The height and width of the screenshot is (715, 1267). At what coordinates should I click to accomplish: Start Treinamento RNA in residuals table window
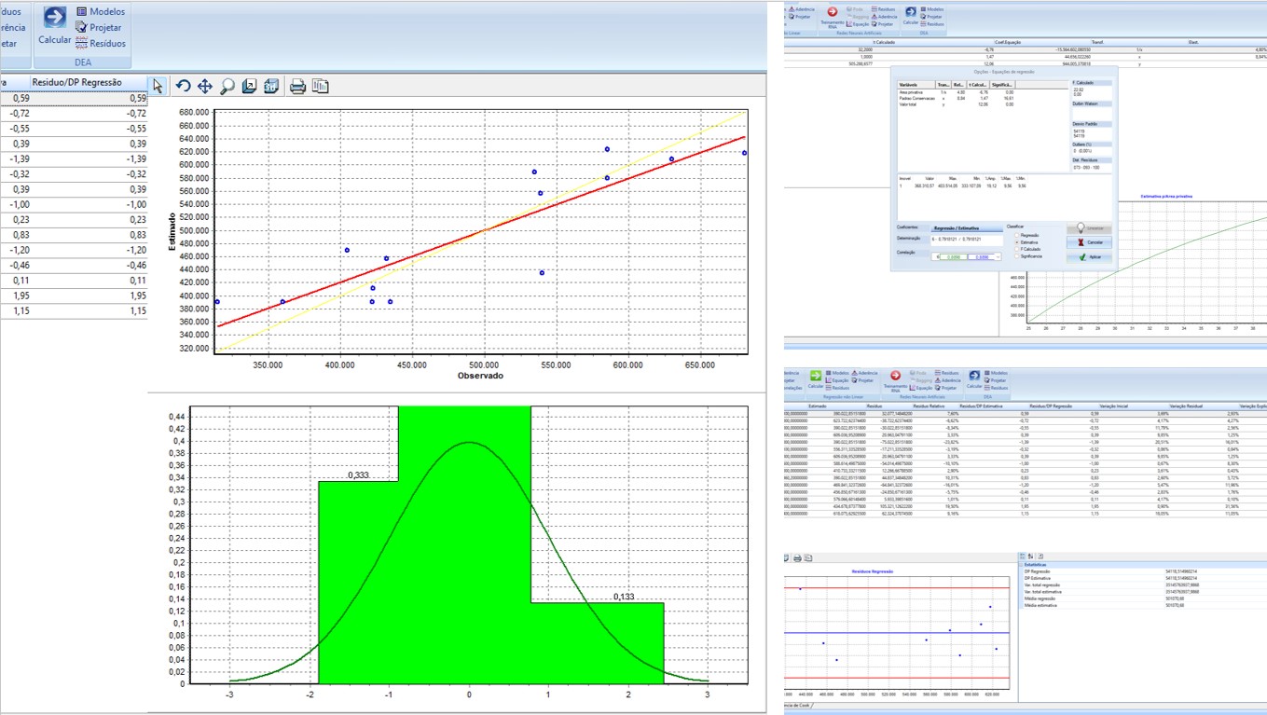895,381
